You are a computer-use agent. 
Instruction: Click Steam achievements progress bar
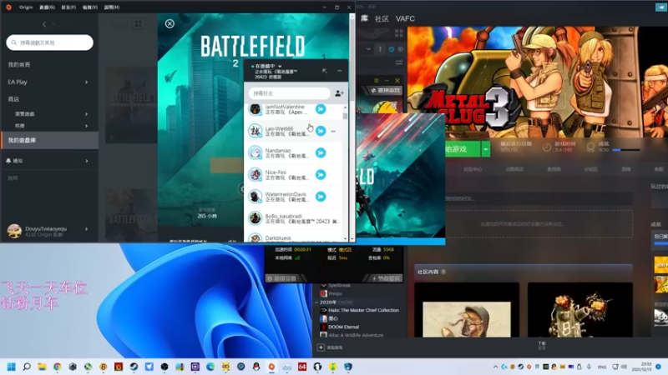(625, 150)
